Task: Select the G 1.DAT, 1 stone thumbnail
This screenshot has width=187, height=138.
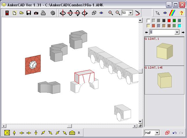Action: tap(164, 51)
